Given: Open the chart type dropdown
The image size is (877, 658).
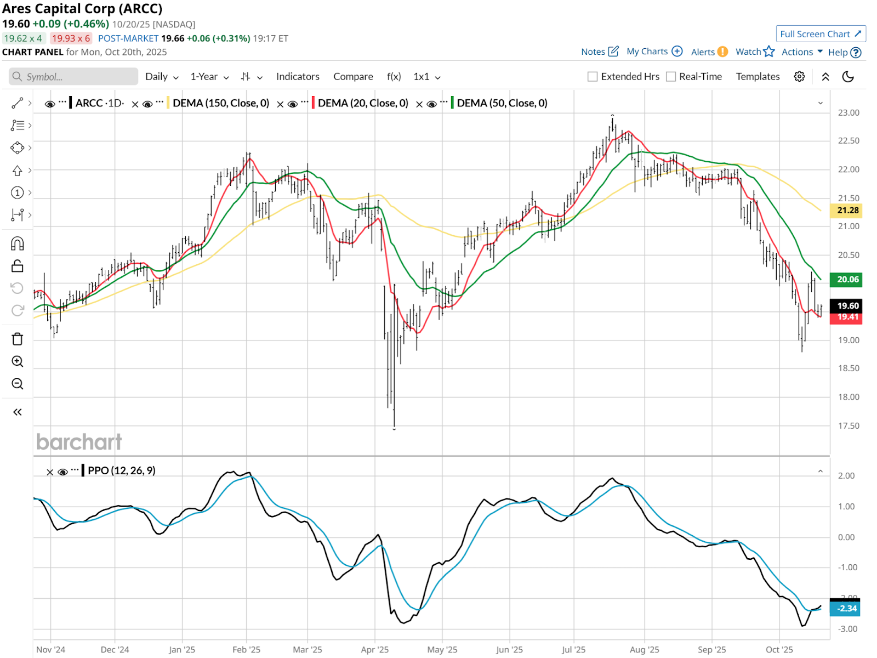Looking at the screenshot, I should tap(252, 77).
